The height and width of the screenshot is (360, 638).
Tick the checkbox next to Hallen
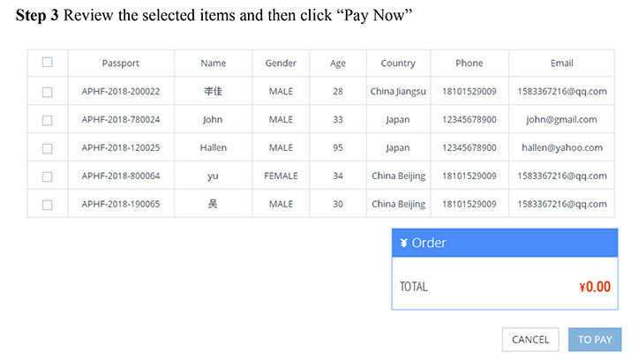pyautogui.click(x=48, y=148)
